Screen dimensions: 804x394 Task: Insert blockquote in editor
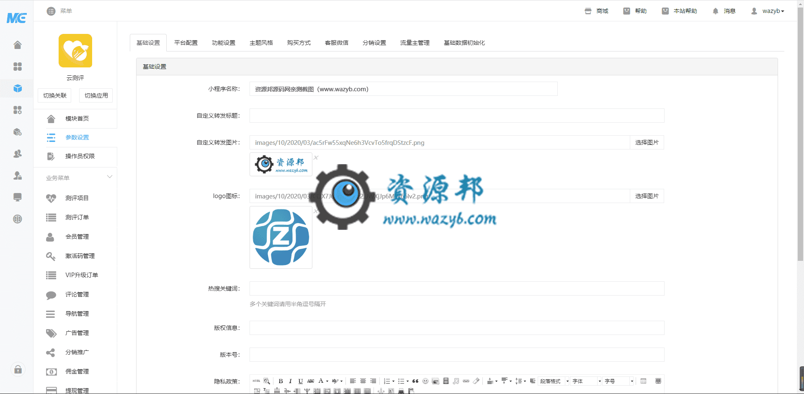tap(415, 381)
